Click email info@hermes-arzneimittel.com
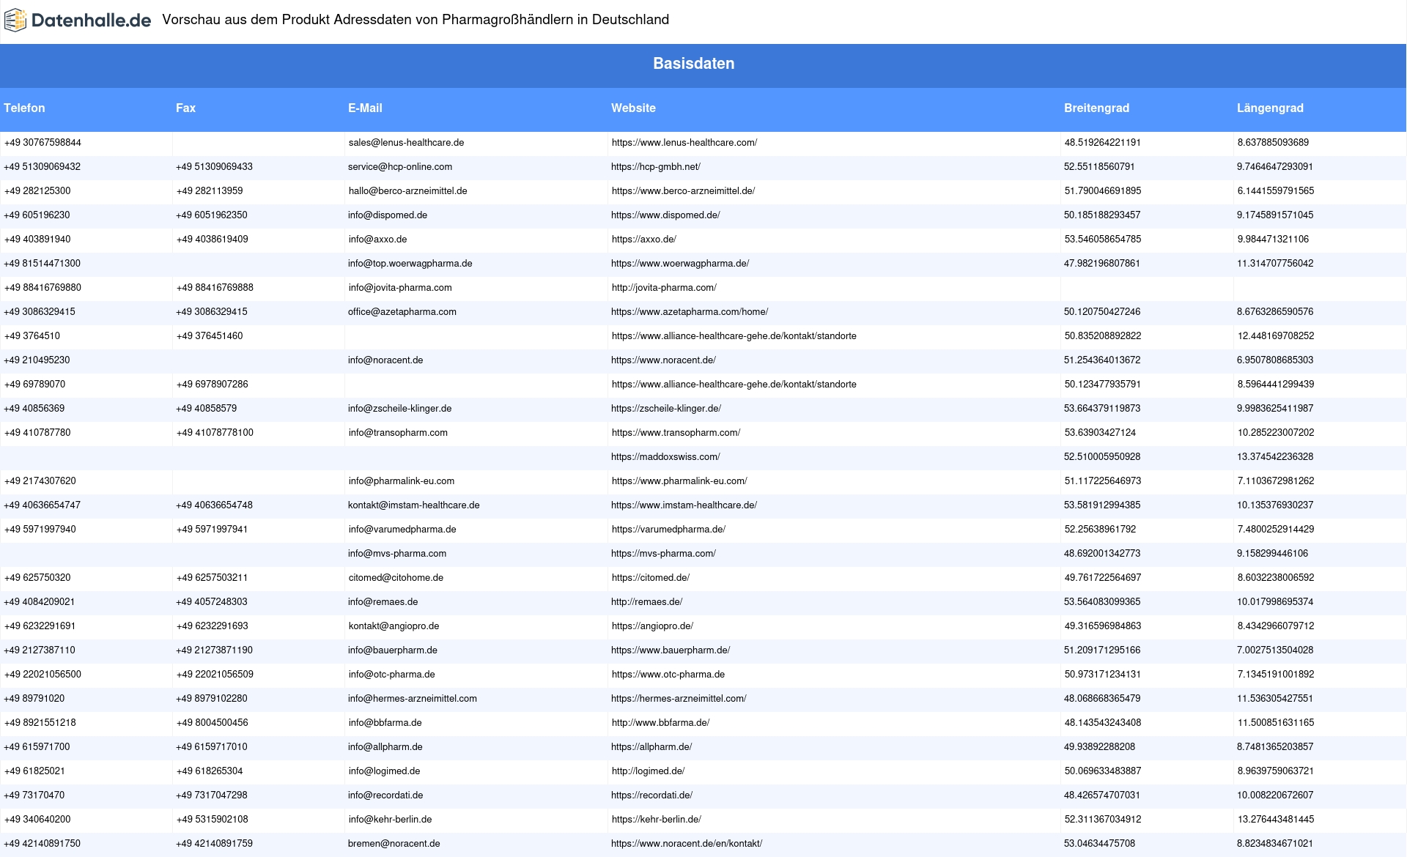The height and width of the screenshot is (857, 1407). pyautogui.click(x=412, y=699)
